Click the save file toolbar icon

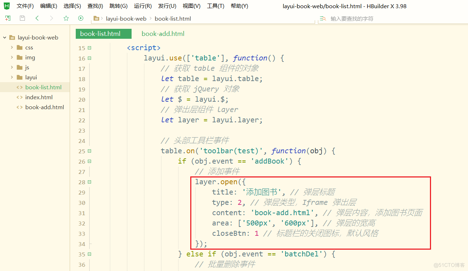pos(22,18)
